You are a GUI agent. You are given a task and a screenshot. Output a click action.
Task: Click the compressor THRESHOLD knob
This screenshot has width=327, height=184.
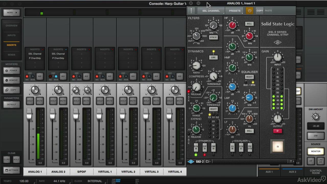[213, 76]
